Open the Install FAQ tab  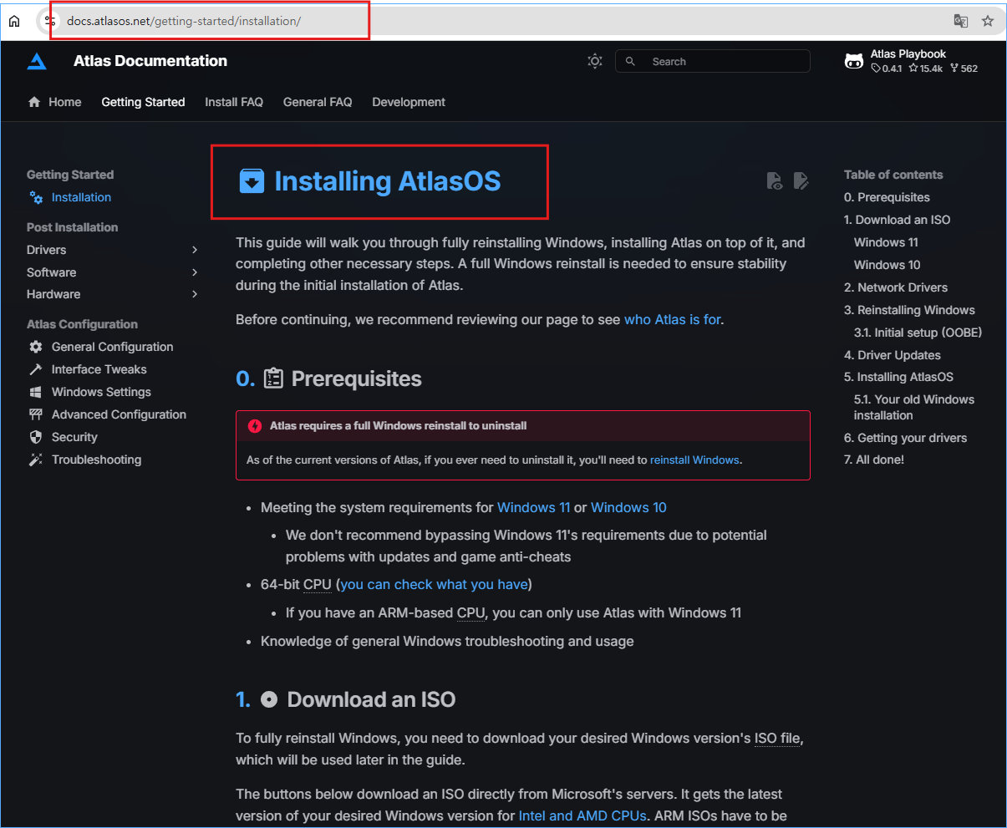[234, 102]
